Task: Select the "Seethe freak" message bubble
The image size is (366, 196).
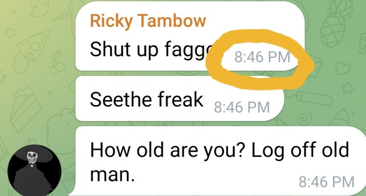Action: pyautogui.click(x=180, y=98)
